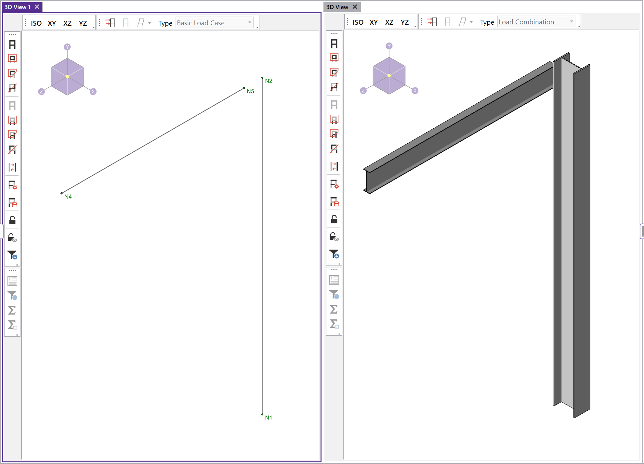This screenshot has height=464, width=644.
Task: Switch to '3D View 1' tab
Action: 20,6
